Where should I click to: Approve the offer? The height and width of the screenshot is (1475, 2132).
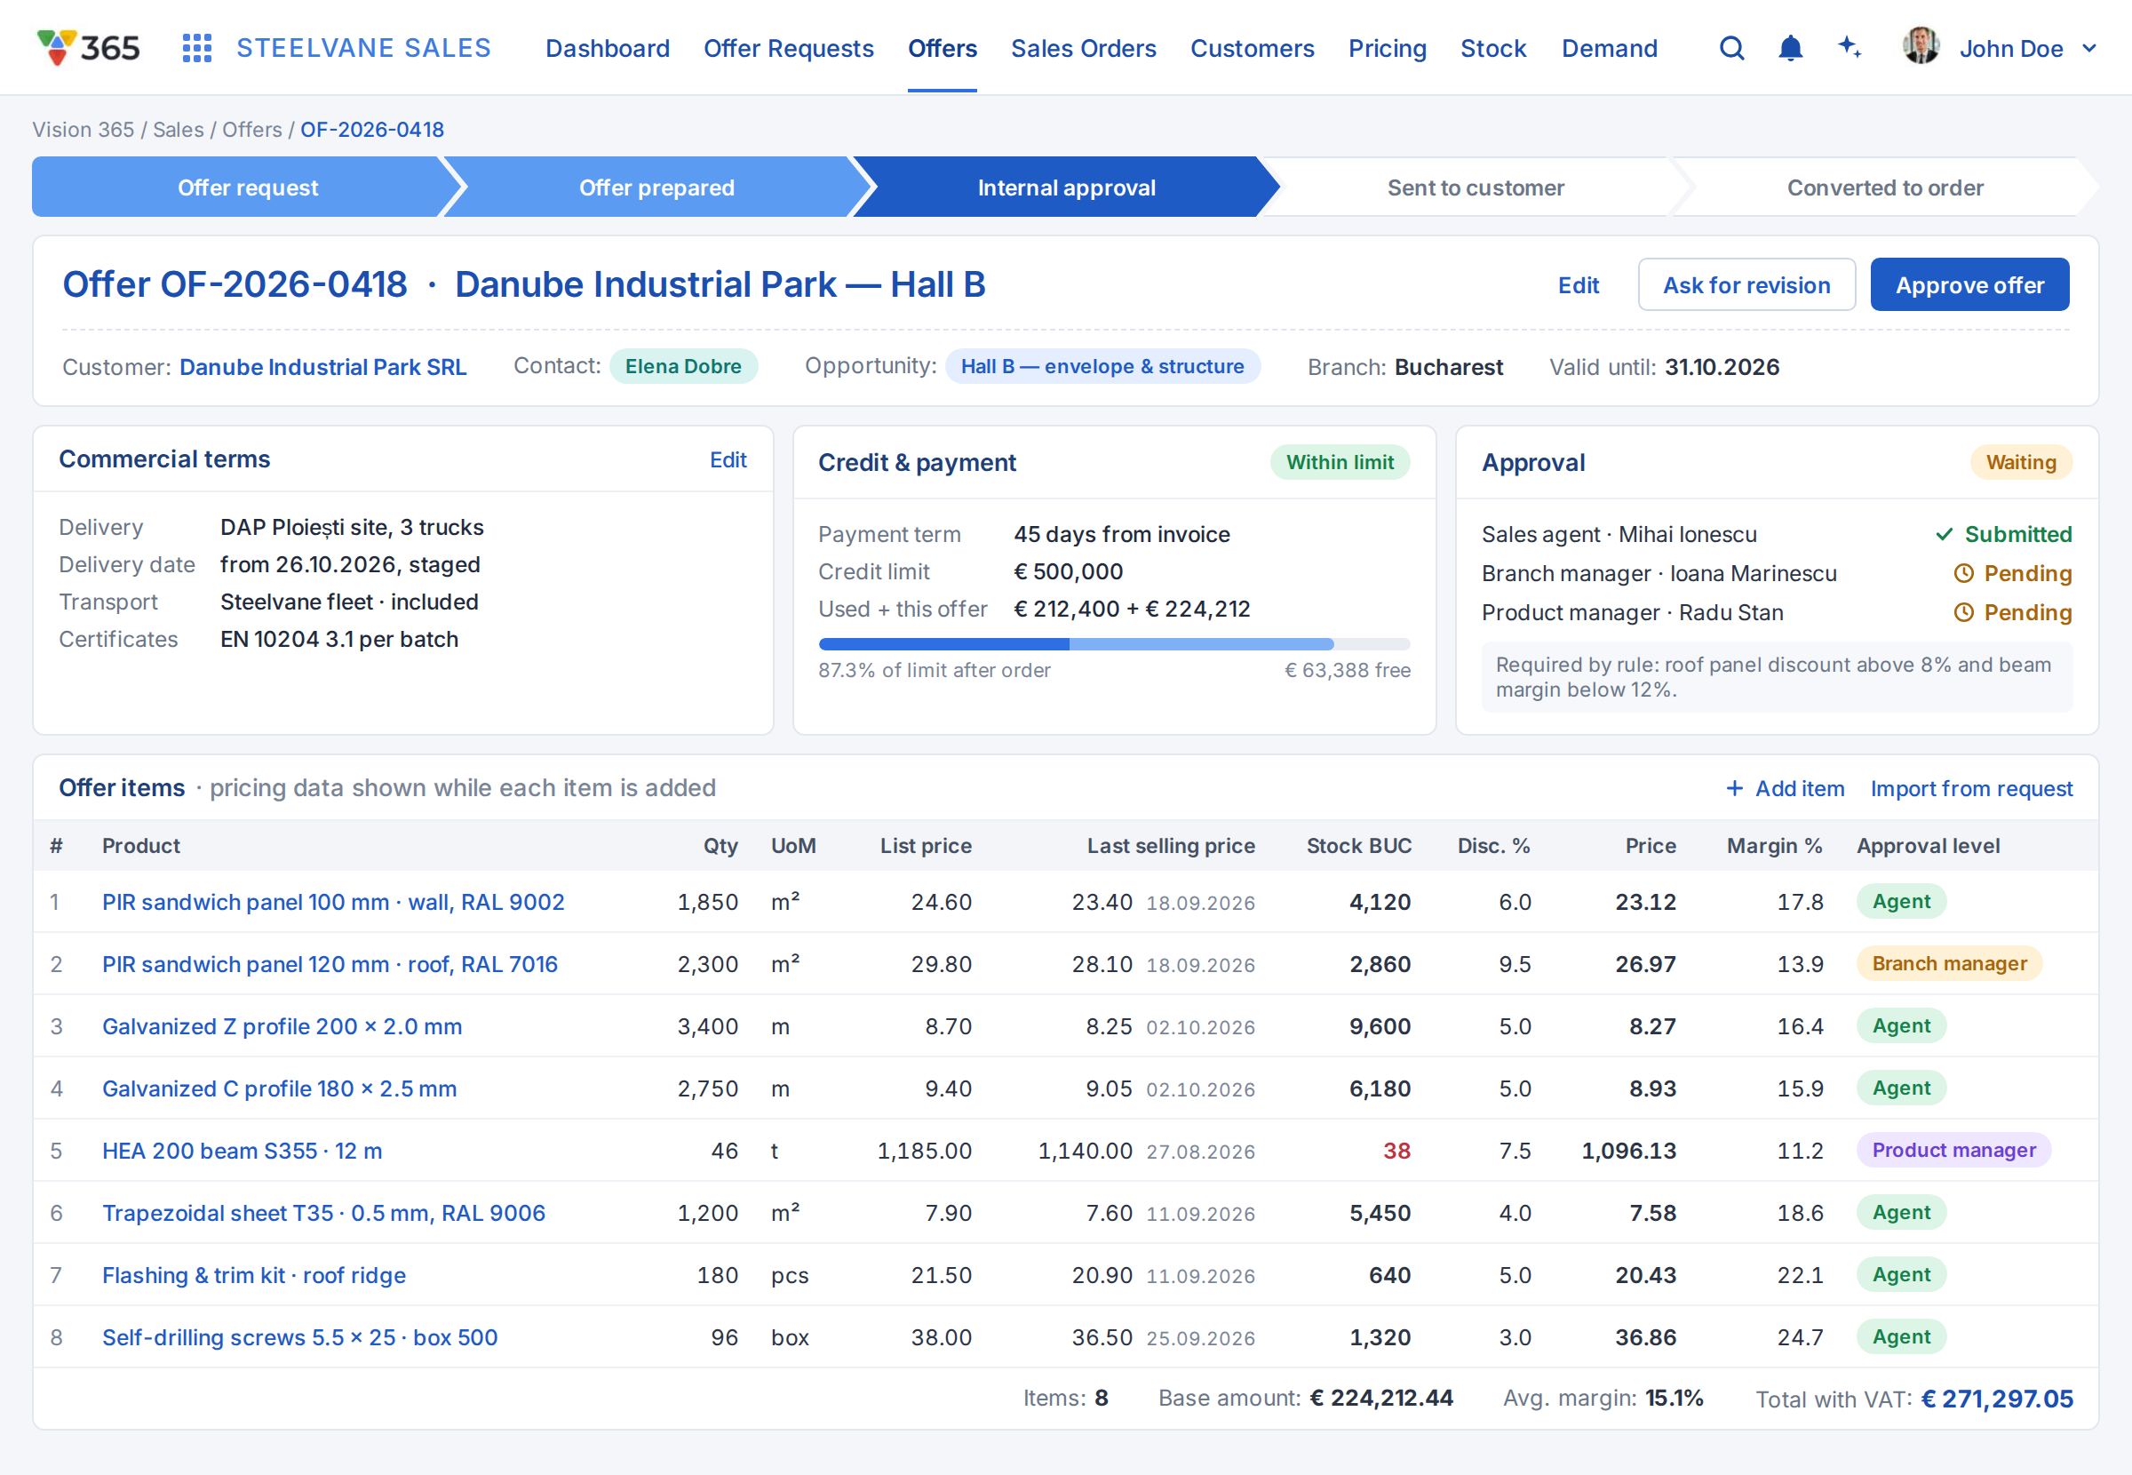(1969, 284)
